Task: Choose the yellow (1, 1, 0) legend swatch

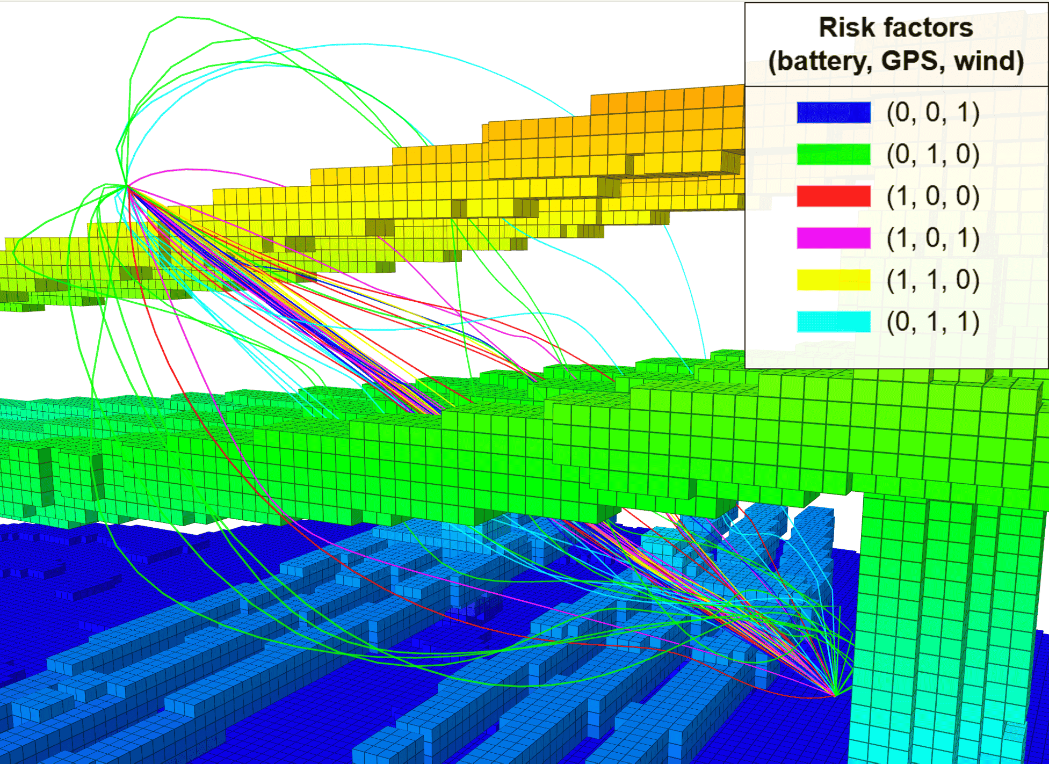Action: click(x=833, y=280)
